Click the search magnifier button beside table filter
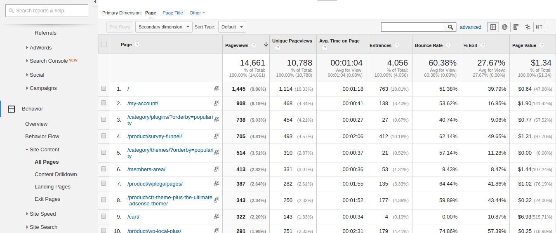 click(x=450, y=27)
